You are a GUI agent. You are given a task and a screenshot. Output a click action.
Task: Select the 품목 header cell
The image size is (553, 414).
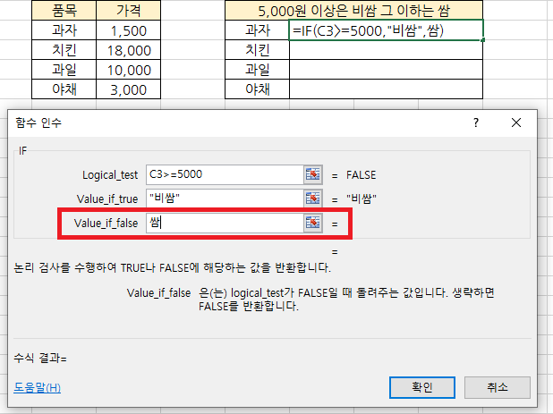click(x=64, y=10)
